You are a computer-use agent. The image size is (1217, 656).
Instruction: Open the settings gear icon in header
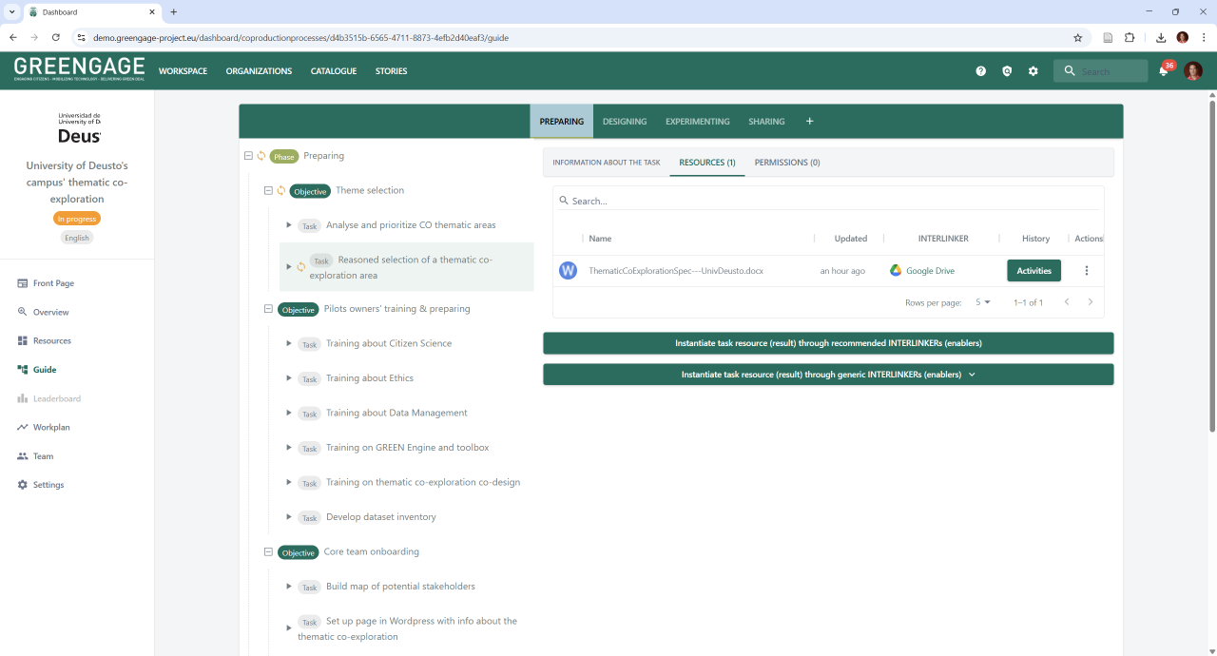point(1033,71)
